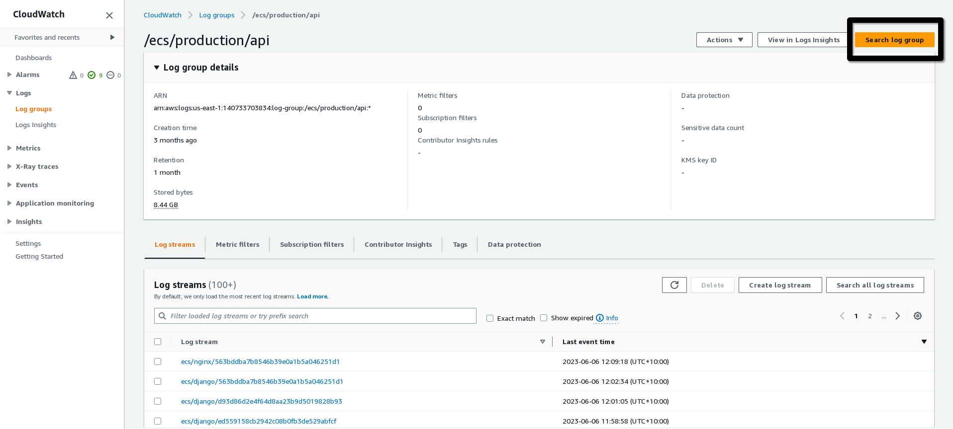Open Log groups in the sidebar
953x429 pixels.
pos(33,109)
